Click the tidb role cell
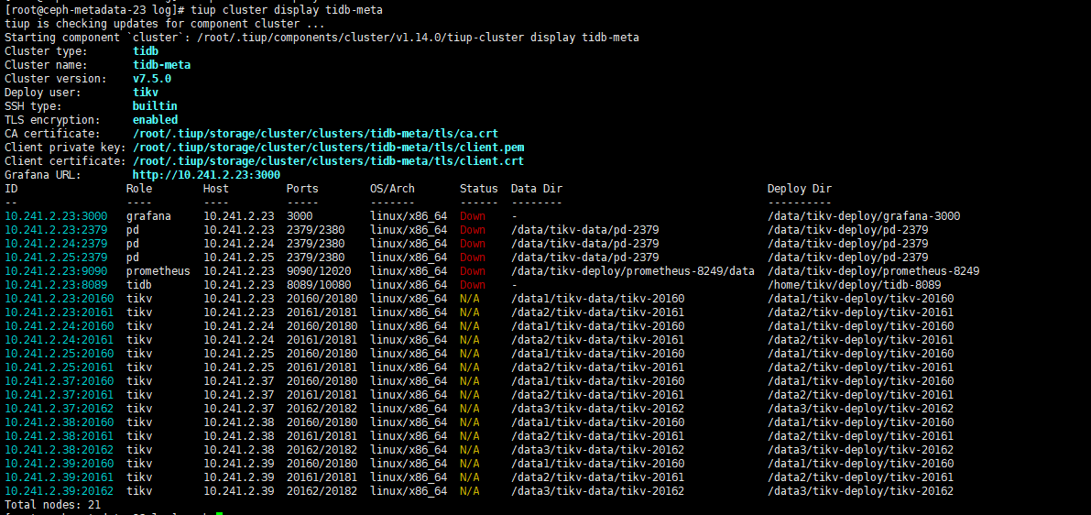The image size is (1091, 515). click(139, 285)
